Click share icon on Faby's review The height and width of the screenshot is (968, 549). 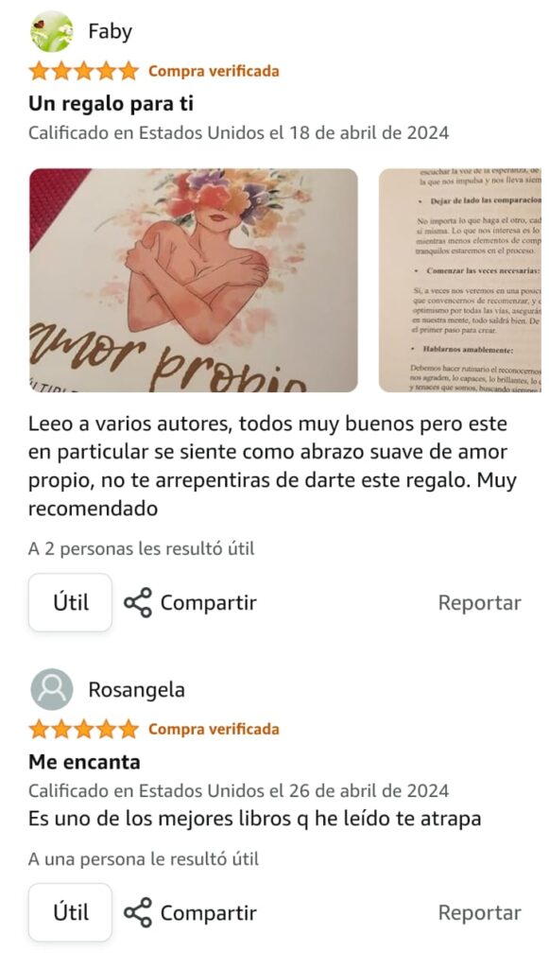[x=138, y=602]
